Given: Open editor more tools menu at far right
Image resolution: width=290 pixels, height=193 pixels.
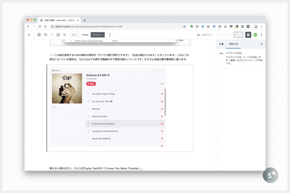Looking at the screenshot, I should click(x=262, y=35).
